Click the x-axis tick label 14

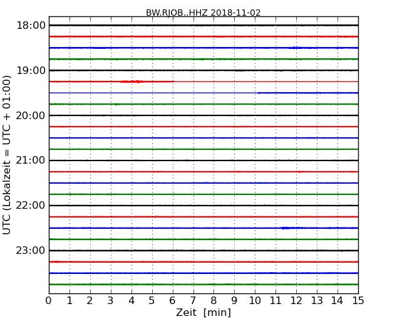pyautogui.click(x=337, y=300)
